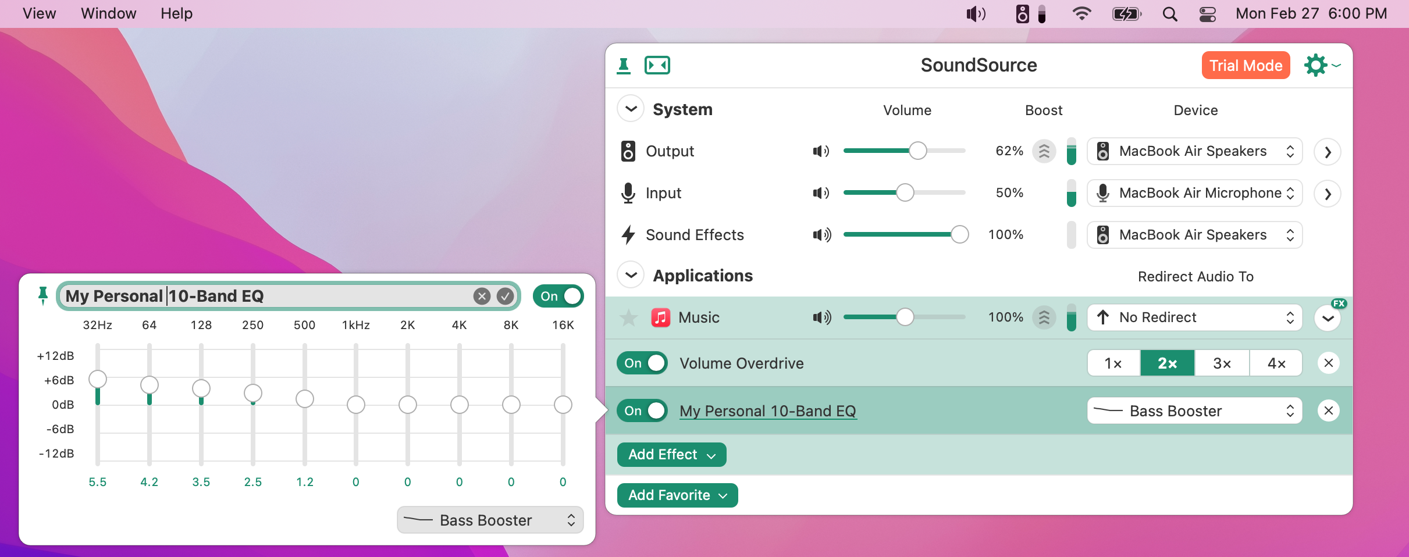1409x557 pixels.
Task: Open the Window menu
Action: (109, 13)
